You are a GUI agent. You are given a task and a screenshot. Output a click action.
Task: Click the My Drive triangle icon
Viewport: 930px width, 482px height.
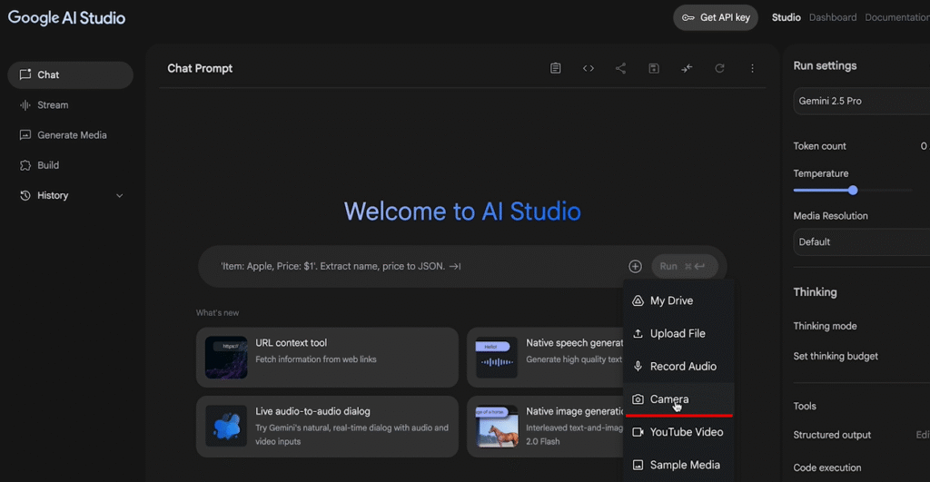tap(638, 300)
